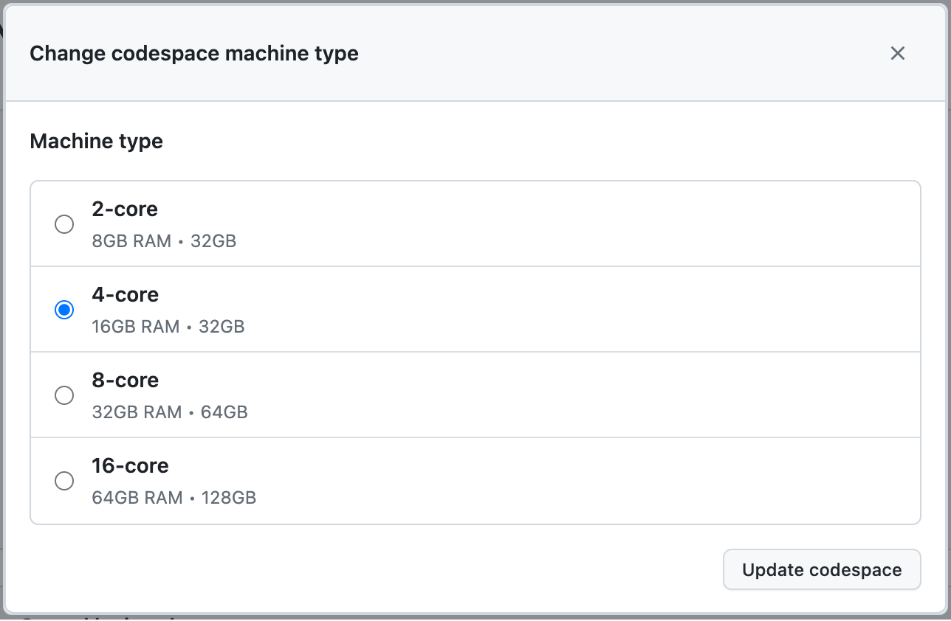
Task: Click the 8-core label text
Action: coord(125,380)
